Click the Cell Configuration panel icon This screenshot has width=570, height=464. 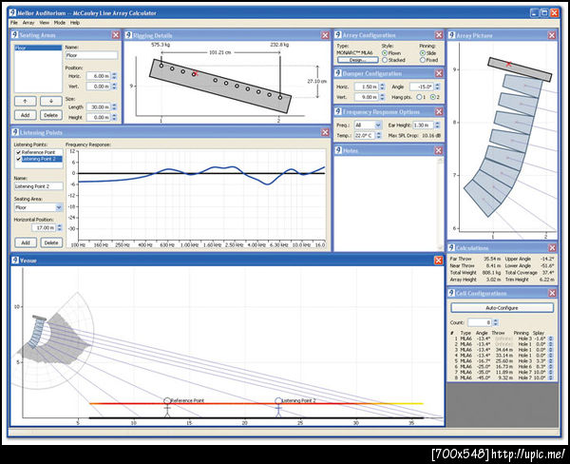[x=451, y=293]
